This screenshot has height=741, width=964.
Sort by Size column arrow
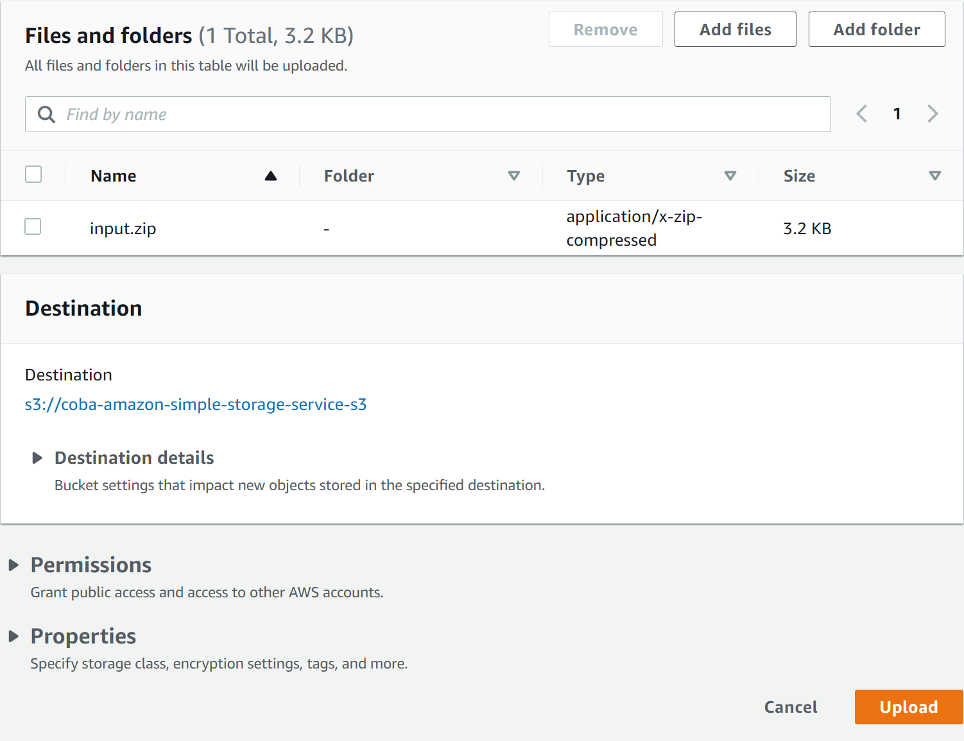pyautogui.click(x=934, y=176)
